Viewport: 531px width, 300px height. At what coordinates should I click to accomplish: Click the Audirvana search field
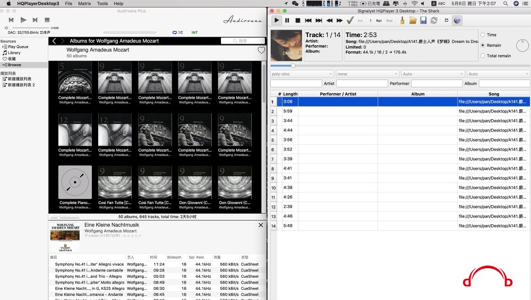(243, 41)
